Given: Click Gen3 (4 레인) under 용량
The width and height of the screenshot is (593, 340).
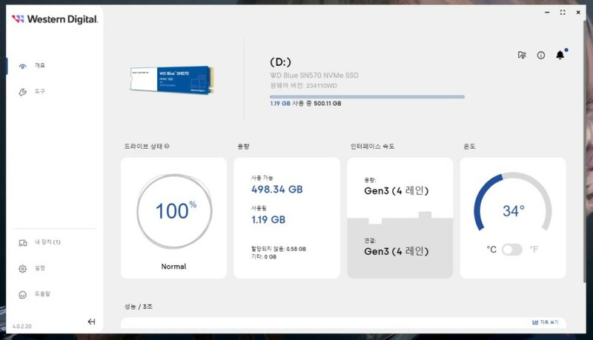Looking at the screenshot, I should pos(397,191).
